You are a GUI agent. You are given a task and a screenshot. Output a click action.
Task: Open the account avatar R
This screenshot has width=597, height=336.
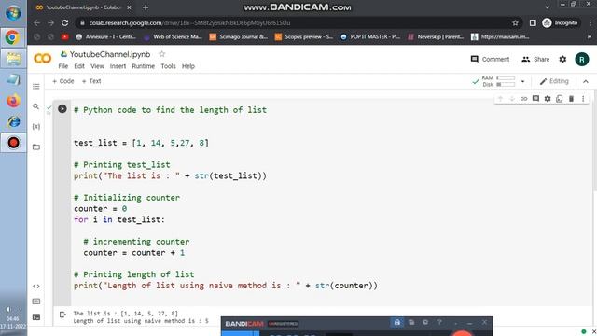(x=582, y=59)
